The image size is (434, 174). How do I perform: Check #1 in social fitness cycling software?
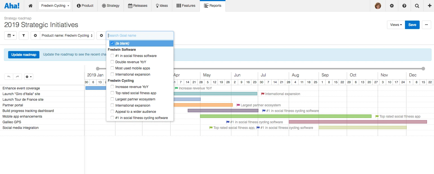coord(112,118)
